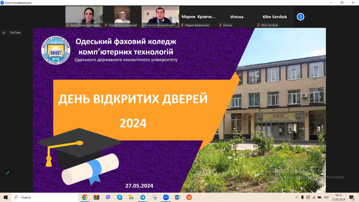359x202 pixels.
Task: Switch keyboard language from УКР
Action: (326, 197)
